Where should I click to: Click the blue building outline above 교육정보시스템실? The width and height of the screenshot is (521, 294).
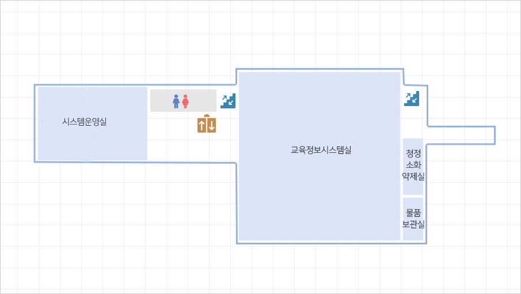pos(320,69)
